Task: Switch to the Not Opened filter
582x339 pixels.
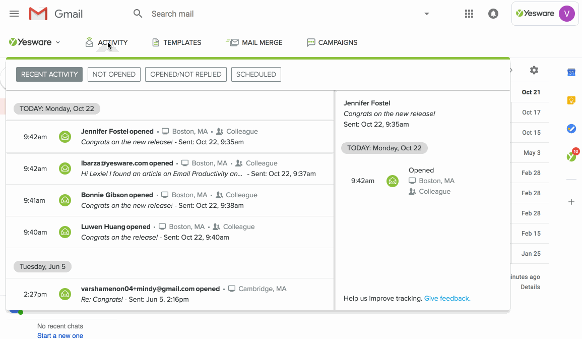Action: 114,74
